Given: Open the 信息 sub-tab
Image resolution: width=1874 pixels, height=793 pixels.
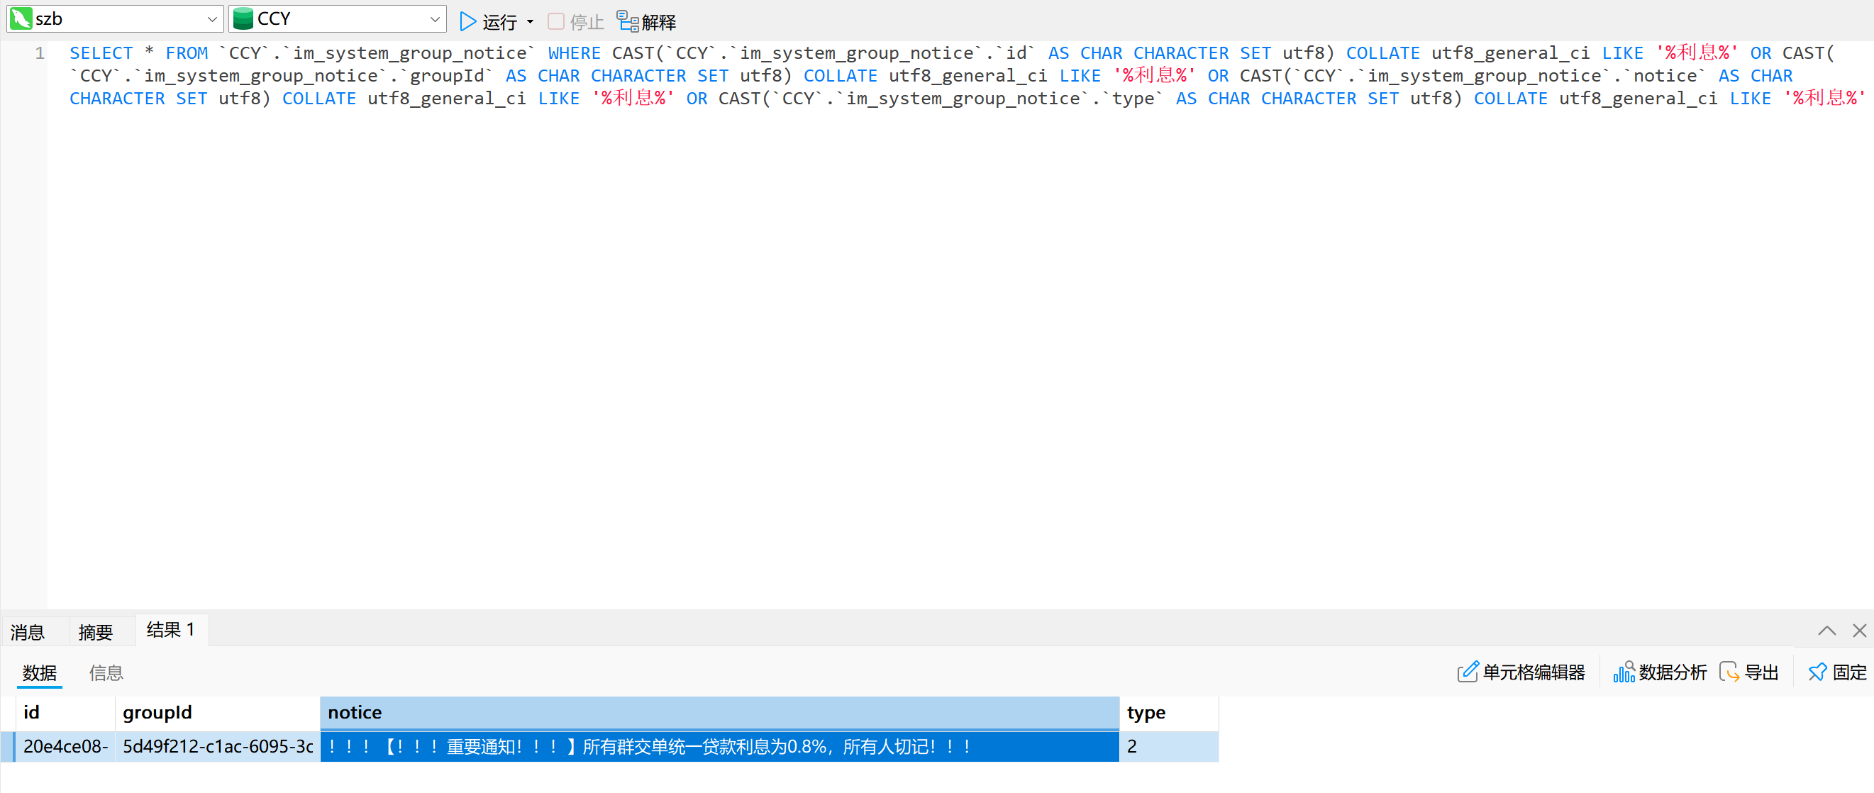Looking at the screenshot, I should [106, 672].
